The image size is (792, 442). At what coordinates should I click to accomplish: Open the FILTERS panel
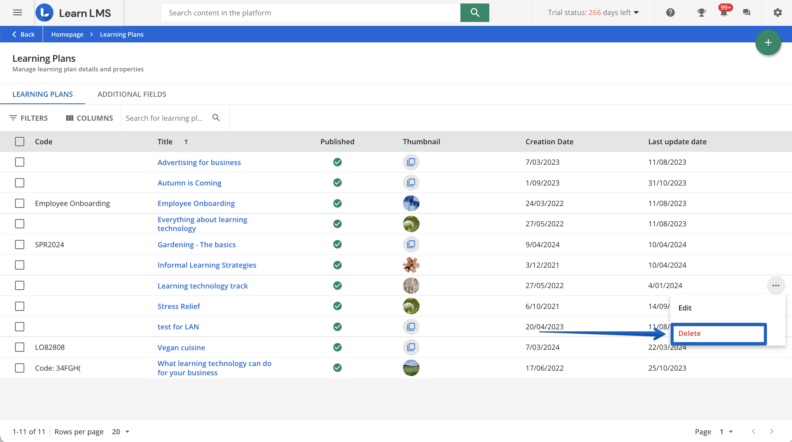coord(29,118)
